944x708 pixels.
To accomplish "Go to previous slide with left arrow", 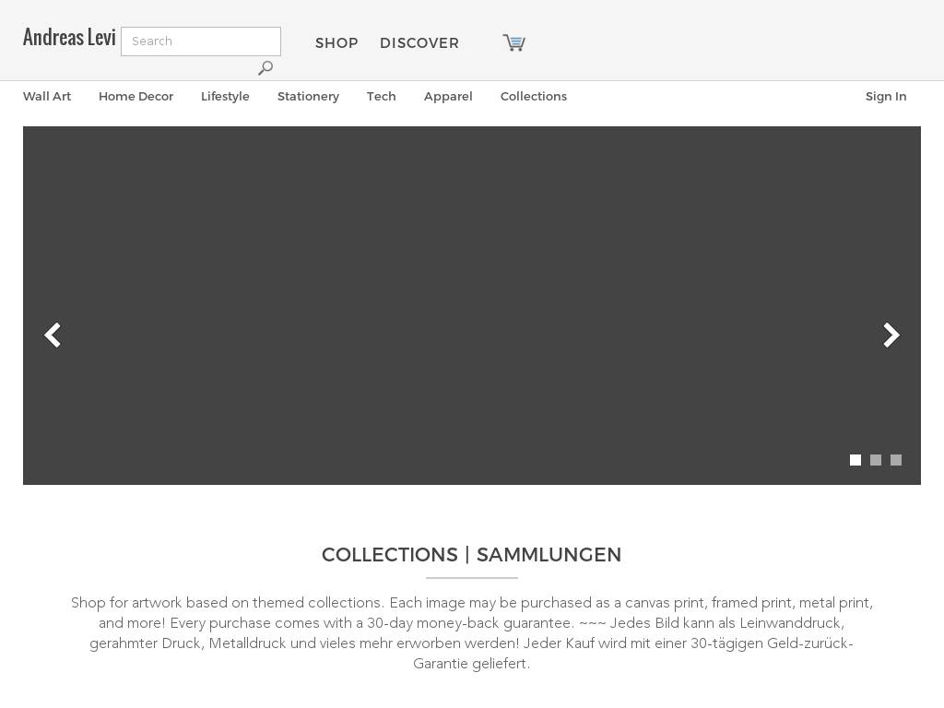I will (53, 336).
